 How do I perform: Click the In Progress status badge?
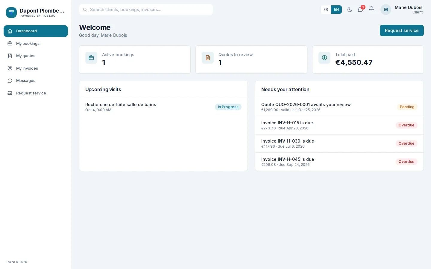[228, 107]
